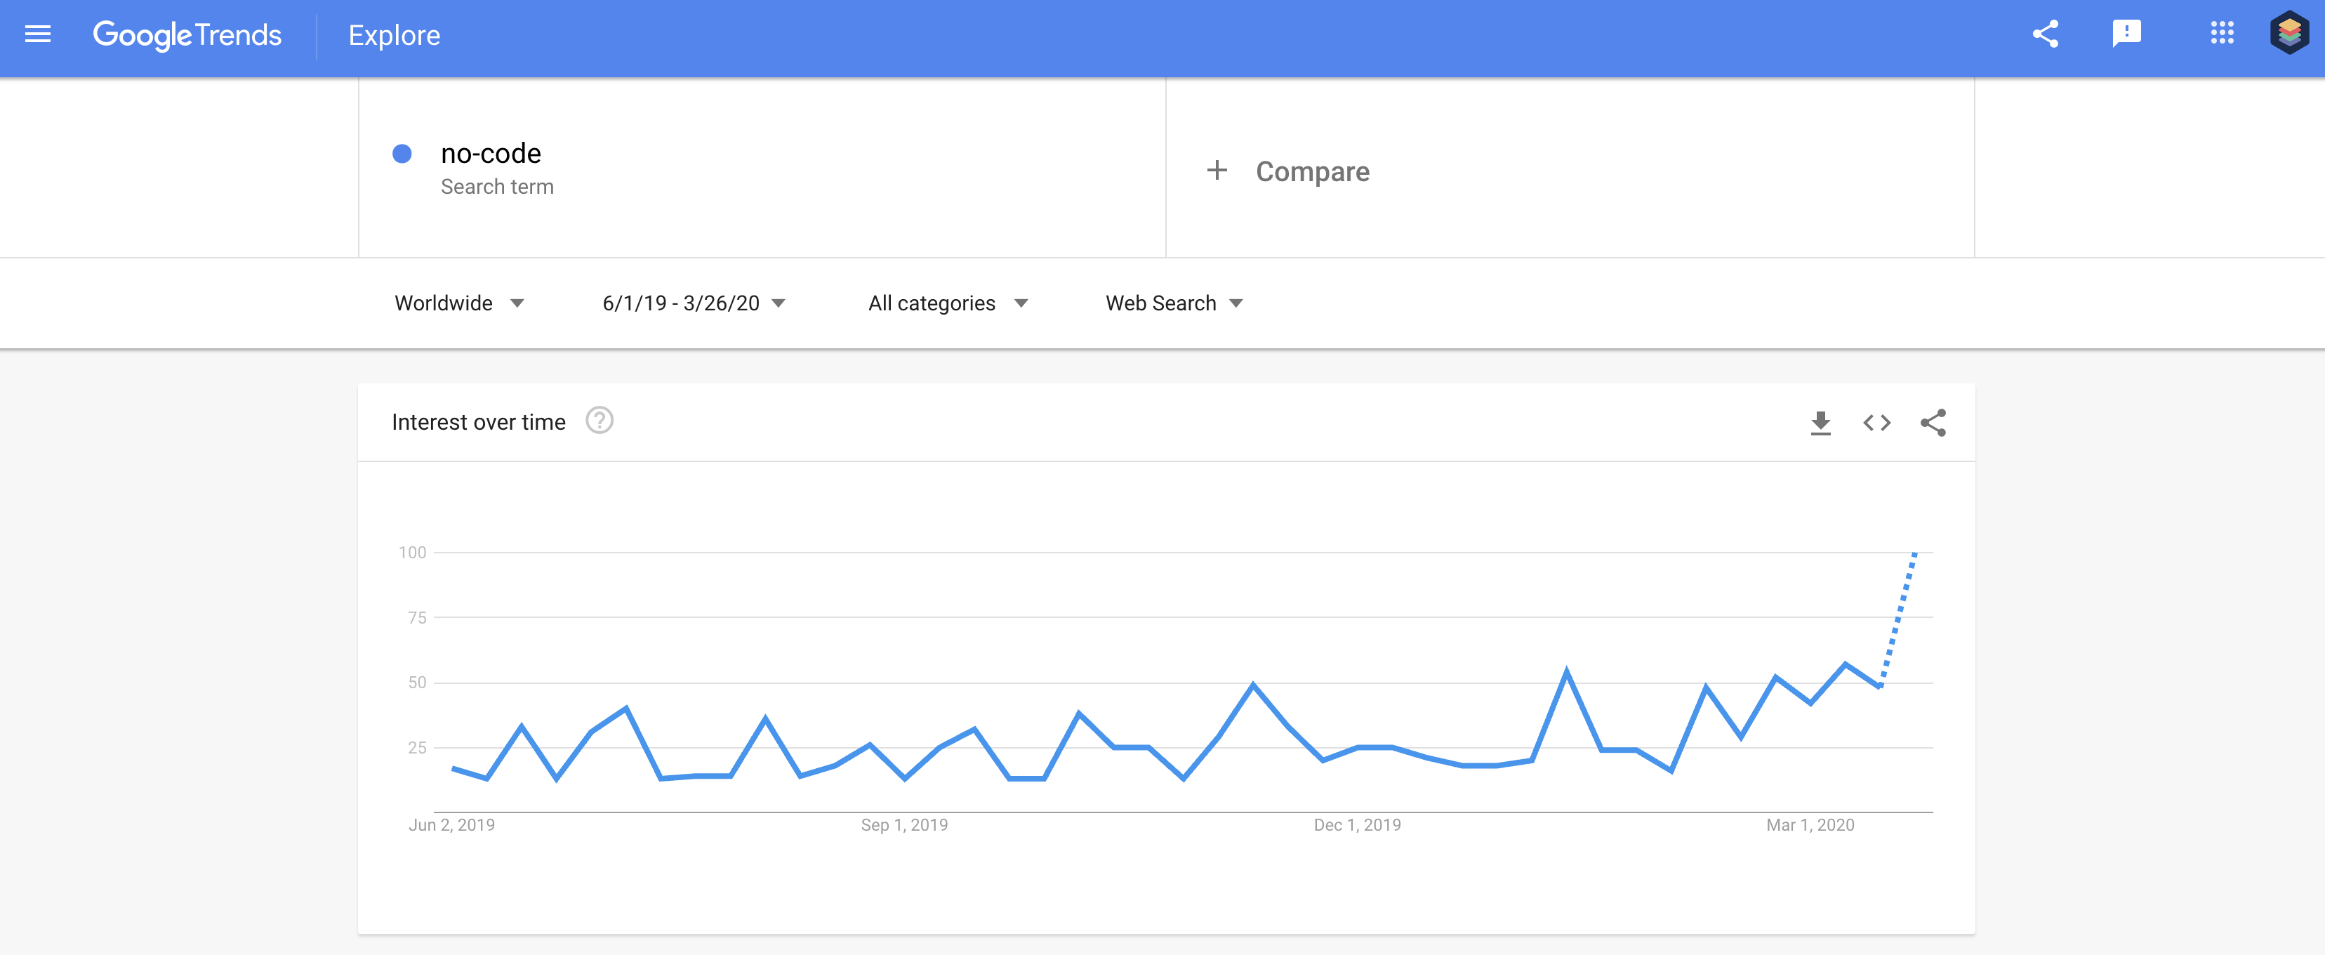This screenshot has width=2325, height=955.
Task: Click the embed code icon
Action: click(1876, 423)
